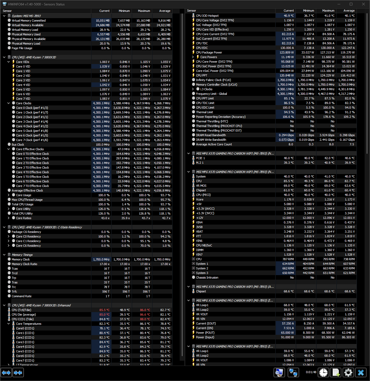370x381 pixels.
Task: Click left panel Current column header
Action: 101,11
